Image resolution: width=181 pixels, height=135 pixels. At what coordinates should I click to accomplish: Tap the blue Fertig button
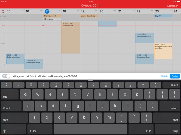click(x=175, y=76)
